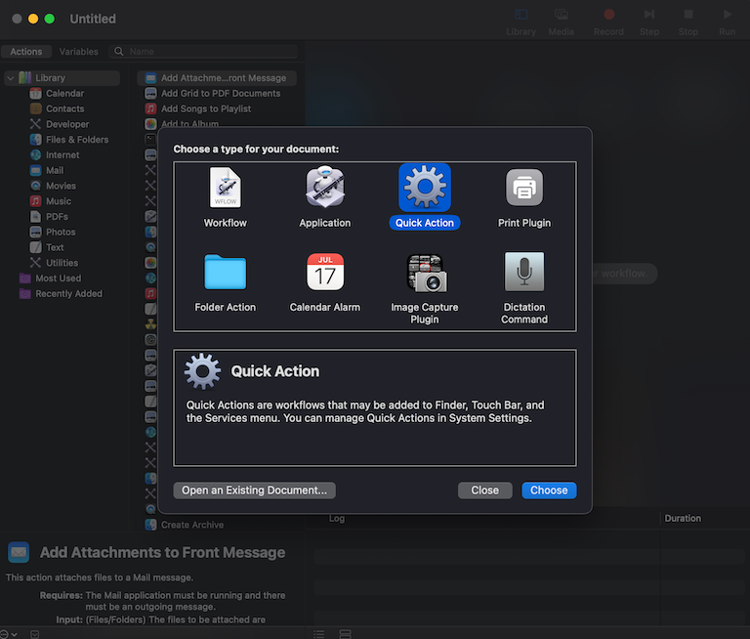This screenshot has height=639, width=750.
Task: Show the variables split view icon
Action: coord(345,634)
